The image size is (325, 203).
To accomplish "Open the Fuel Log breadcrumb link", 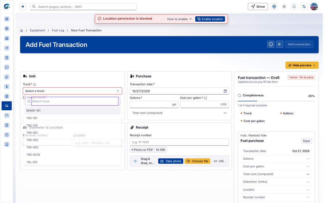I will click(58, 30).
